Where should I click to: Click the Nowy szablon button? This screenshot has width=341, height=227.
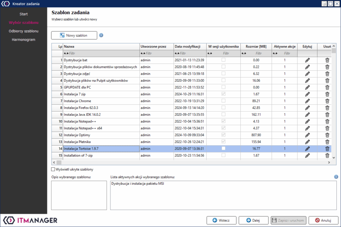[x=74, y=35]
